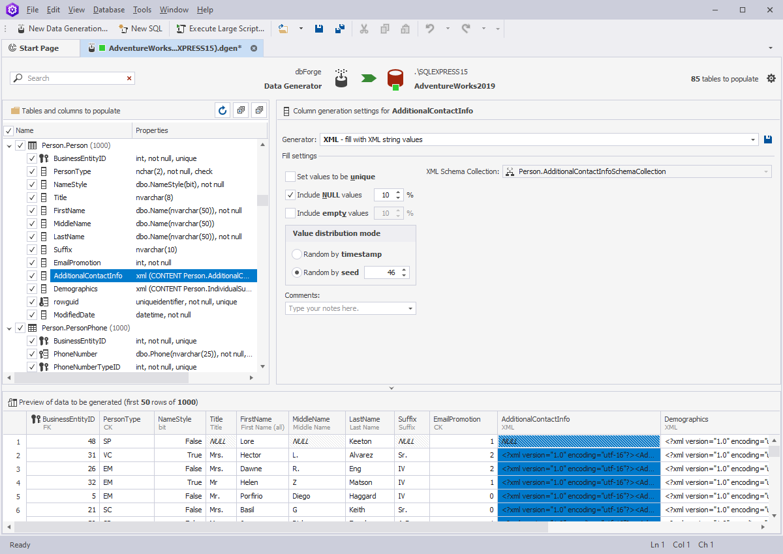The image size is (783, 554).
Task: Enable Set values to be unique
Action: 290,177
